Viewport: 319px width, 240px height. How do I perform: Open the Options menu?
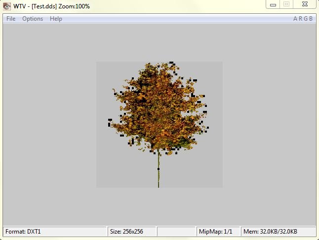33,19
